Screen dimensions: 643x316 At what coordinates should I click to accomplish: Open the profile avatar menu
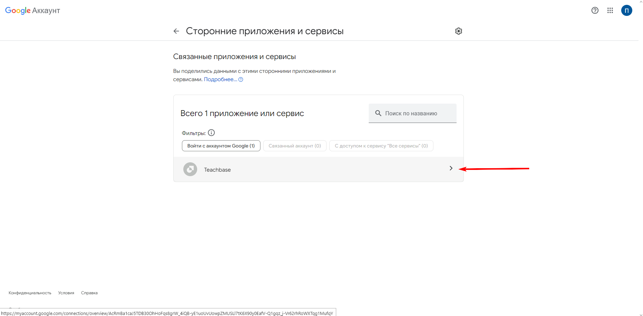(627, 10)
